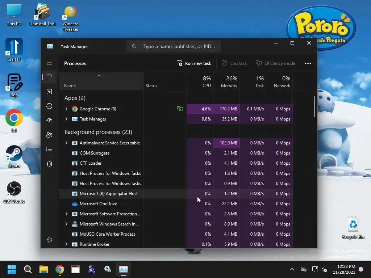
Task: Expand Antimalware Service Executable row
Action: tap(67, 143)
